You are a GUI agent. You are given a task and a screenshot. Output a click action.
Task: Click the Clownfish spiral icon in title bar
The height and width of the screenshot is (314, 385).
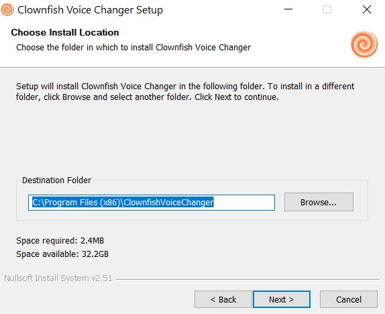[x=7, y=9]
